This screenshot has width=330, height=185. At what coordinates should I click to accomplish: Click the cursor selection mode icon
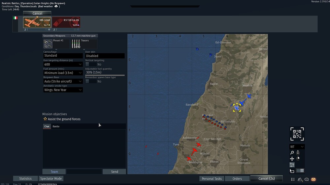click(x=292, y=171)
